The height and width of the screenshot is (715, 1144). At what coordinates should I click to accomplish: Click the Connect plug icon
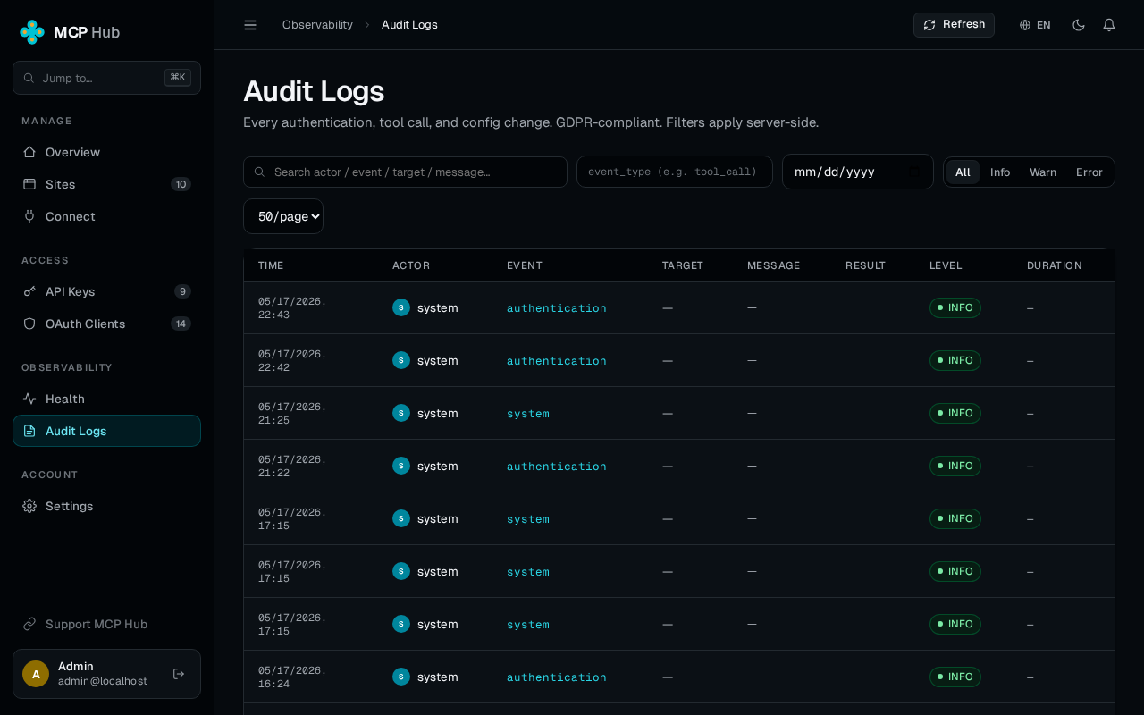(29, 216)
